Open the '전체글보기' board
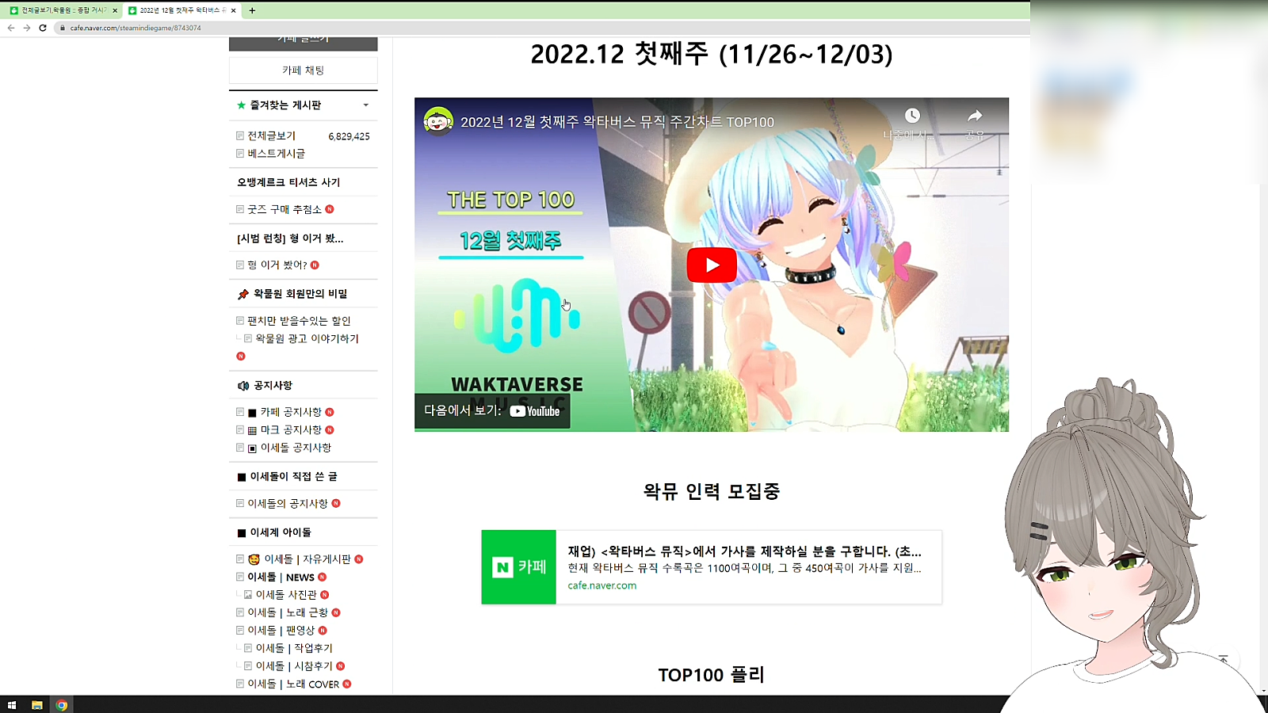This screenshot has width=1268, height=713. tap(272, 136)
